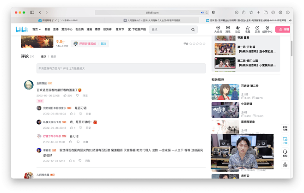Show the tab overview
Screen dimensions: 304x193
point(266,12)
